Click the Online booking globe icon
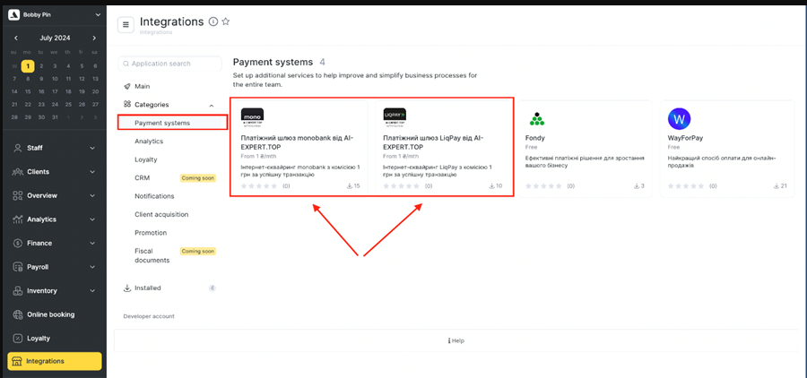Image resolution: width=807 pixels, height=378 pixels. (x=18, y=314)
